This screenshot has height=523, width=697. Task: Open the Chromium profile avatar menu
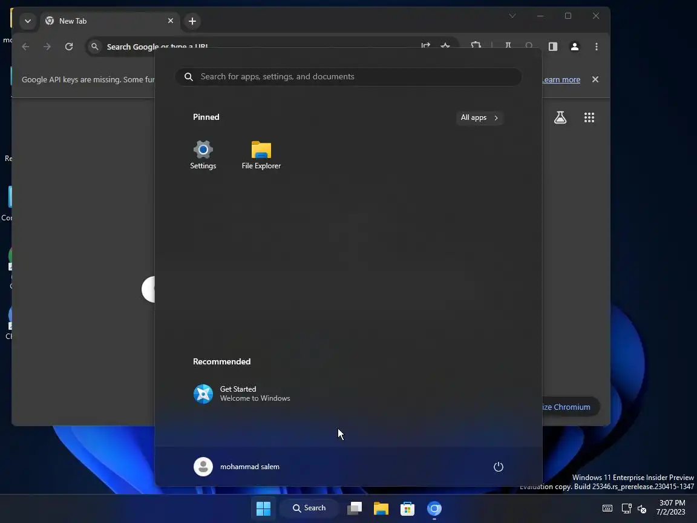click(x=574, y=46)
